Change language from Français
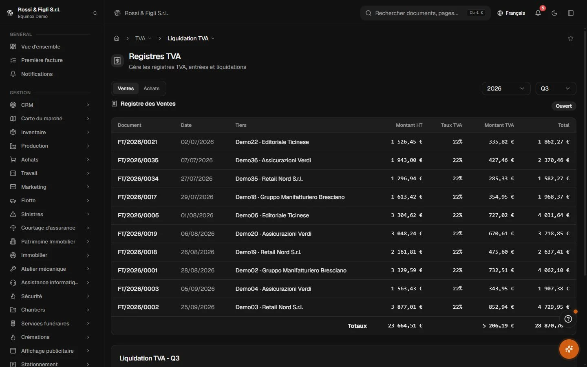Viewport: 587px width, 367px height. (x=511, y=13)
